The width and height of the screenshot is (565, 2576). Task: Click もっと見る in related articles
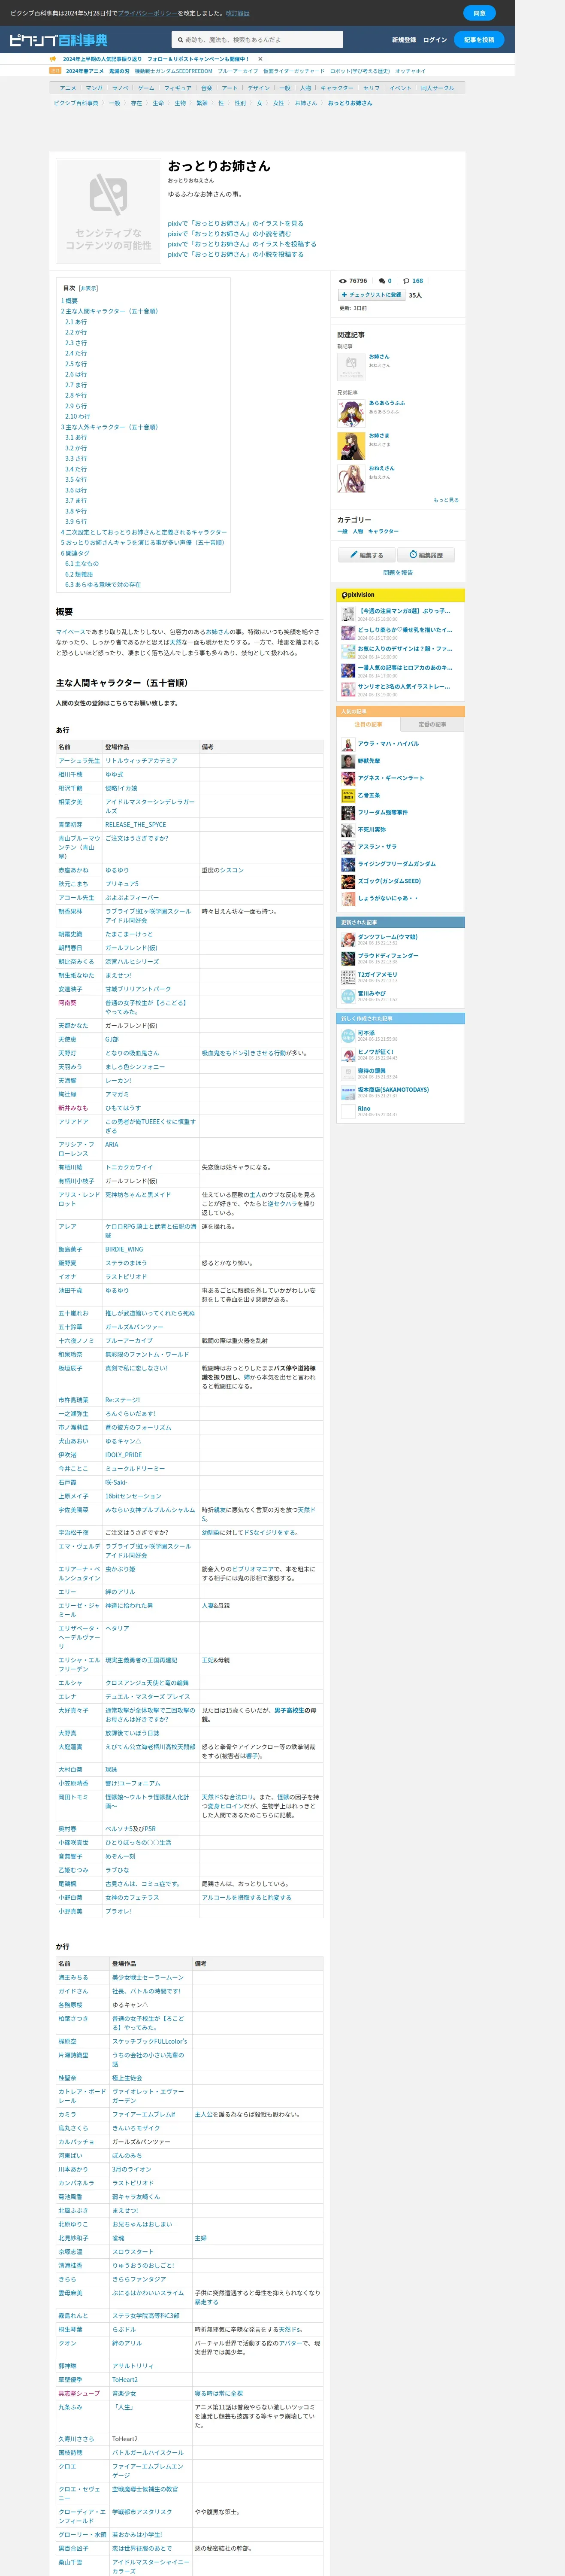[446, 500]
